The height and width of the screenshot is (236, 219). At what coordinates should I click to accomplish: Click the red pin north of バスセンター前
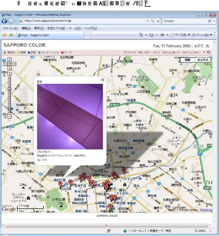click(124, 171)
